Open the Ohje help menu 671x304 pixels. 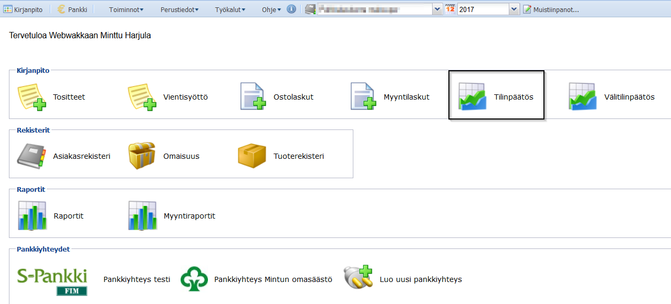click(271, 9)
